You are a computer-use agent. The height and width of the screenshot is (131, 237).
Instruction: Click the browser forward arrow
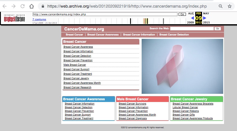(14, 6)
